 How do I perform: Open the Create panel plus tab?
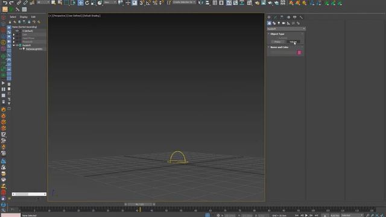tap(269, 17)
